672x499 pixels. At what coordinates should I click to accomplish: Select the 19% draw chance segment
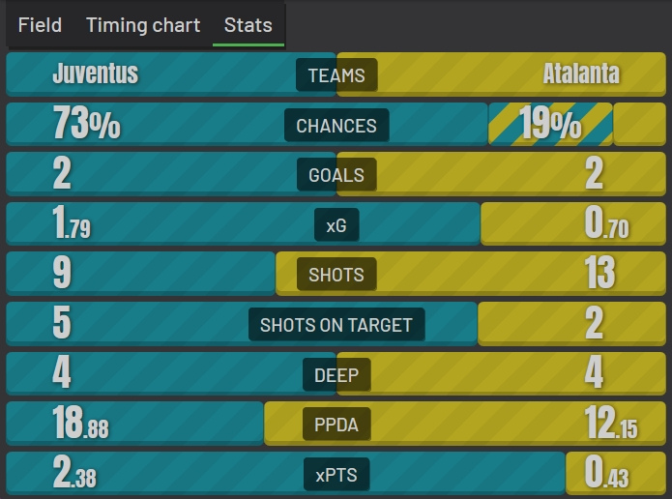pyautogui.click(x=550, y=124)
